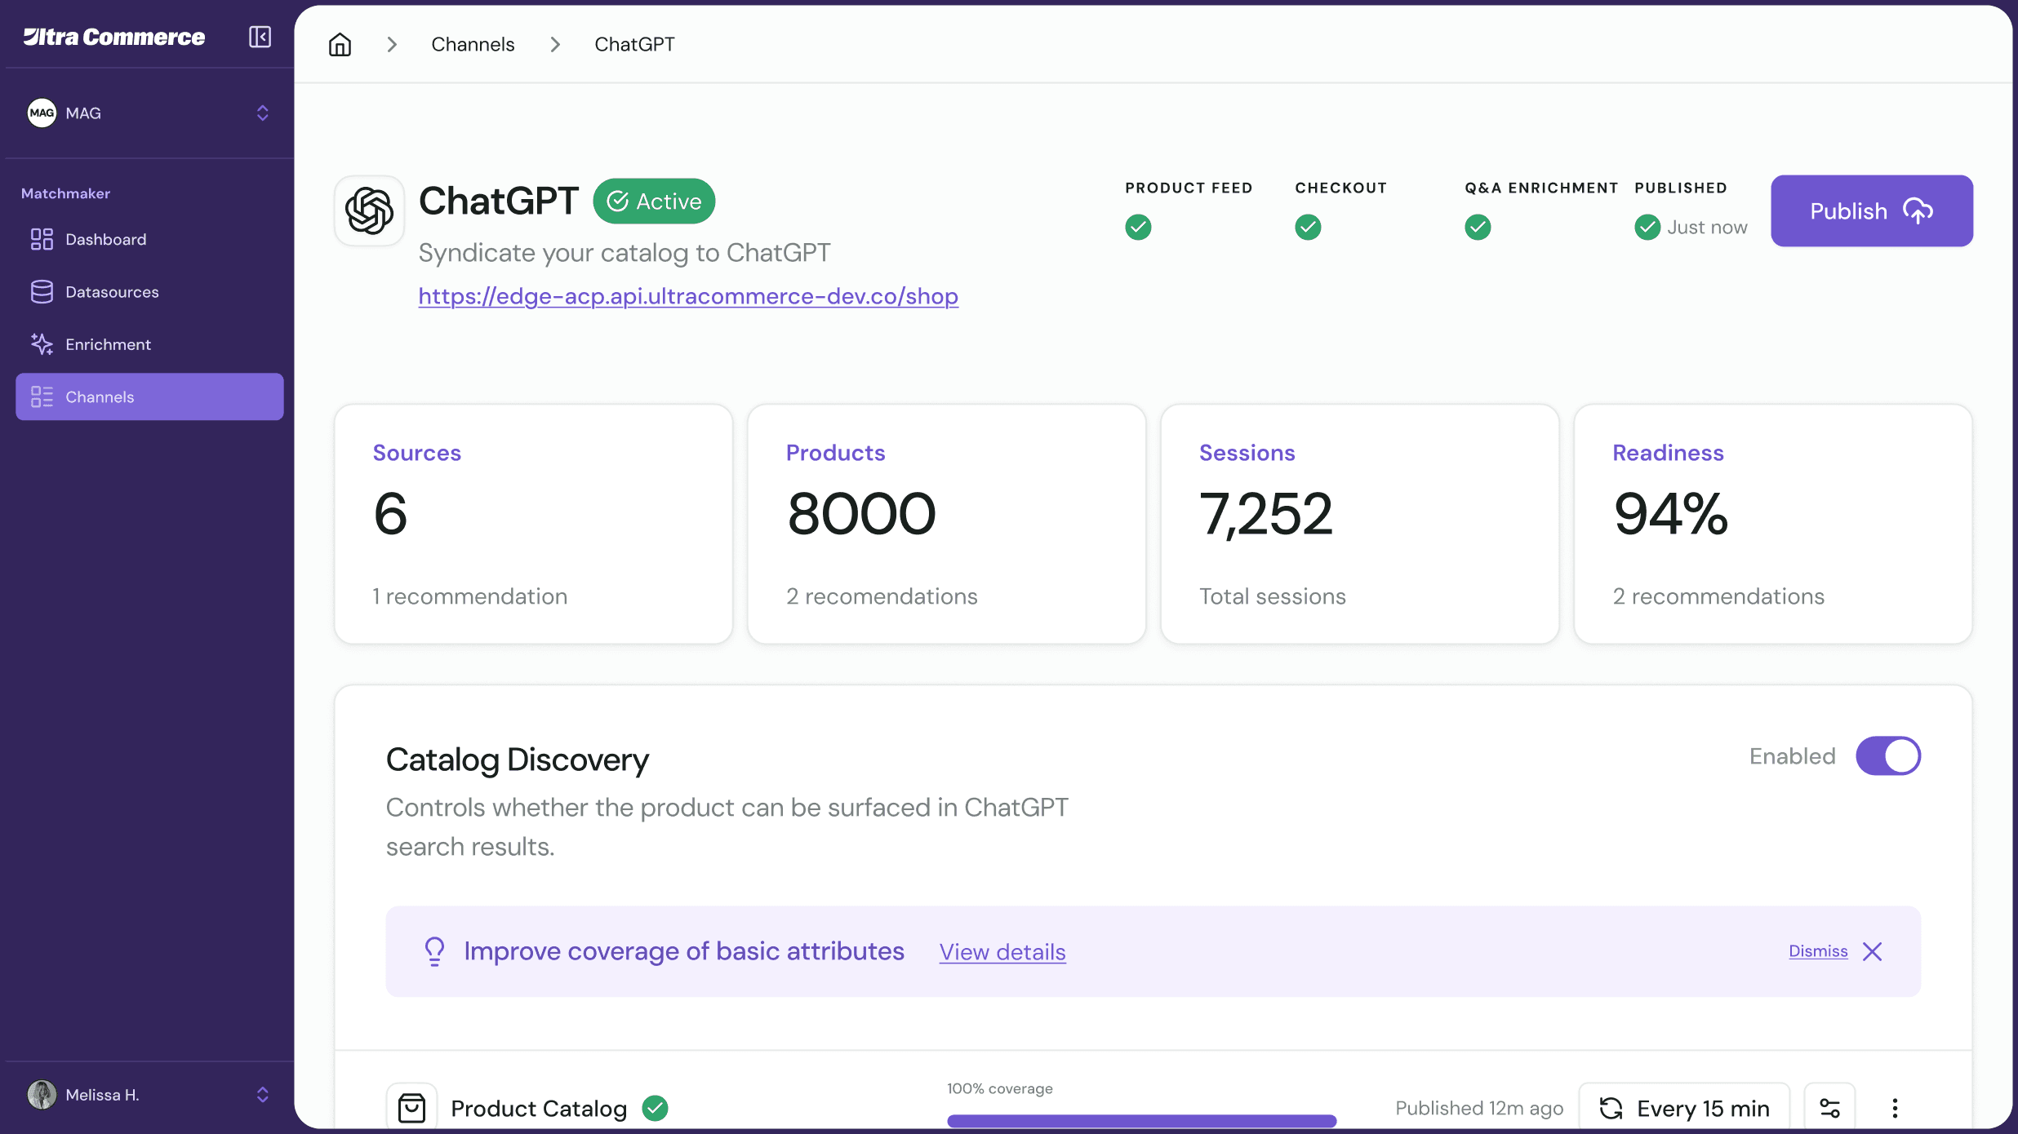Close the improve coverage banner X
Screen dimensions: 2018x1134
pos(1873,951)
